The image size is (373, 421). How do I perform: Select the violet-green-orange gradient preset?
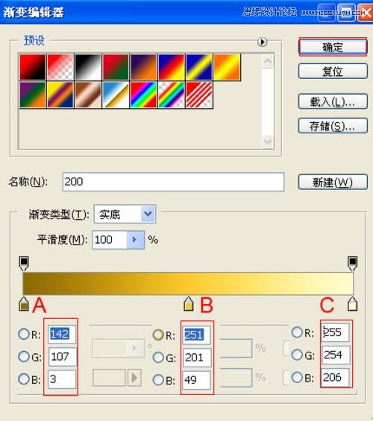(x=33, y=95)
